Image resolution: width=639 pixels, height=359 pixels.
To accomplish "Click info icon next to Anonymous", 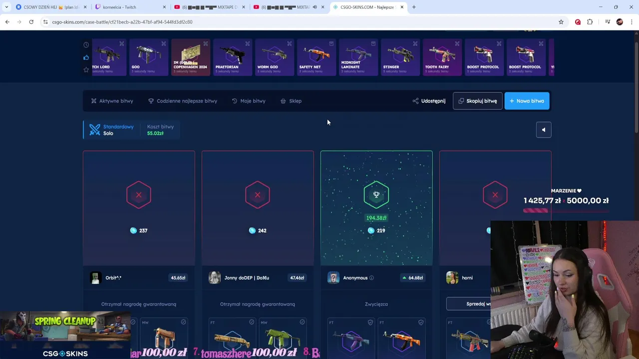I will [371, 278].
